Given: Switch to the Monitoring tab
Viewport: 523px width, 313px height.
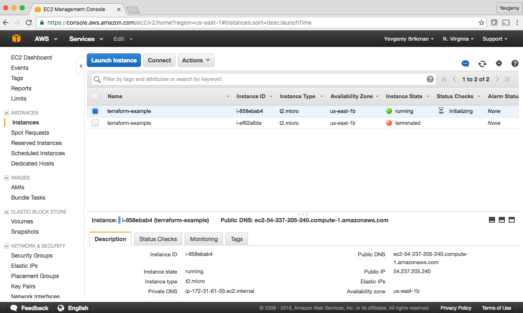Looking at the screenshot, I should tap(204, 239).
